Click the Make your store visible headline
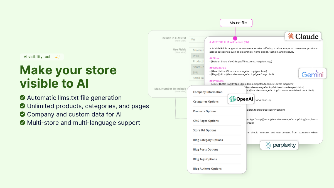 [x=68, y=77]
